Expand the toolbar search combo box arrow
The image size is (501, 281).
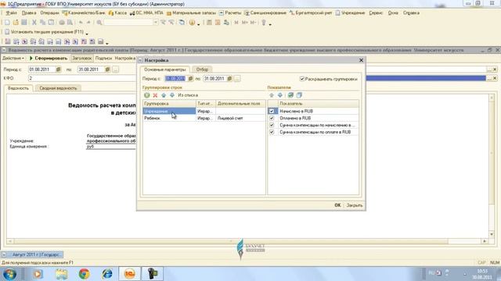(x=156, y=23)
